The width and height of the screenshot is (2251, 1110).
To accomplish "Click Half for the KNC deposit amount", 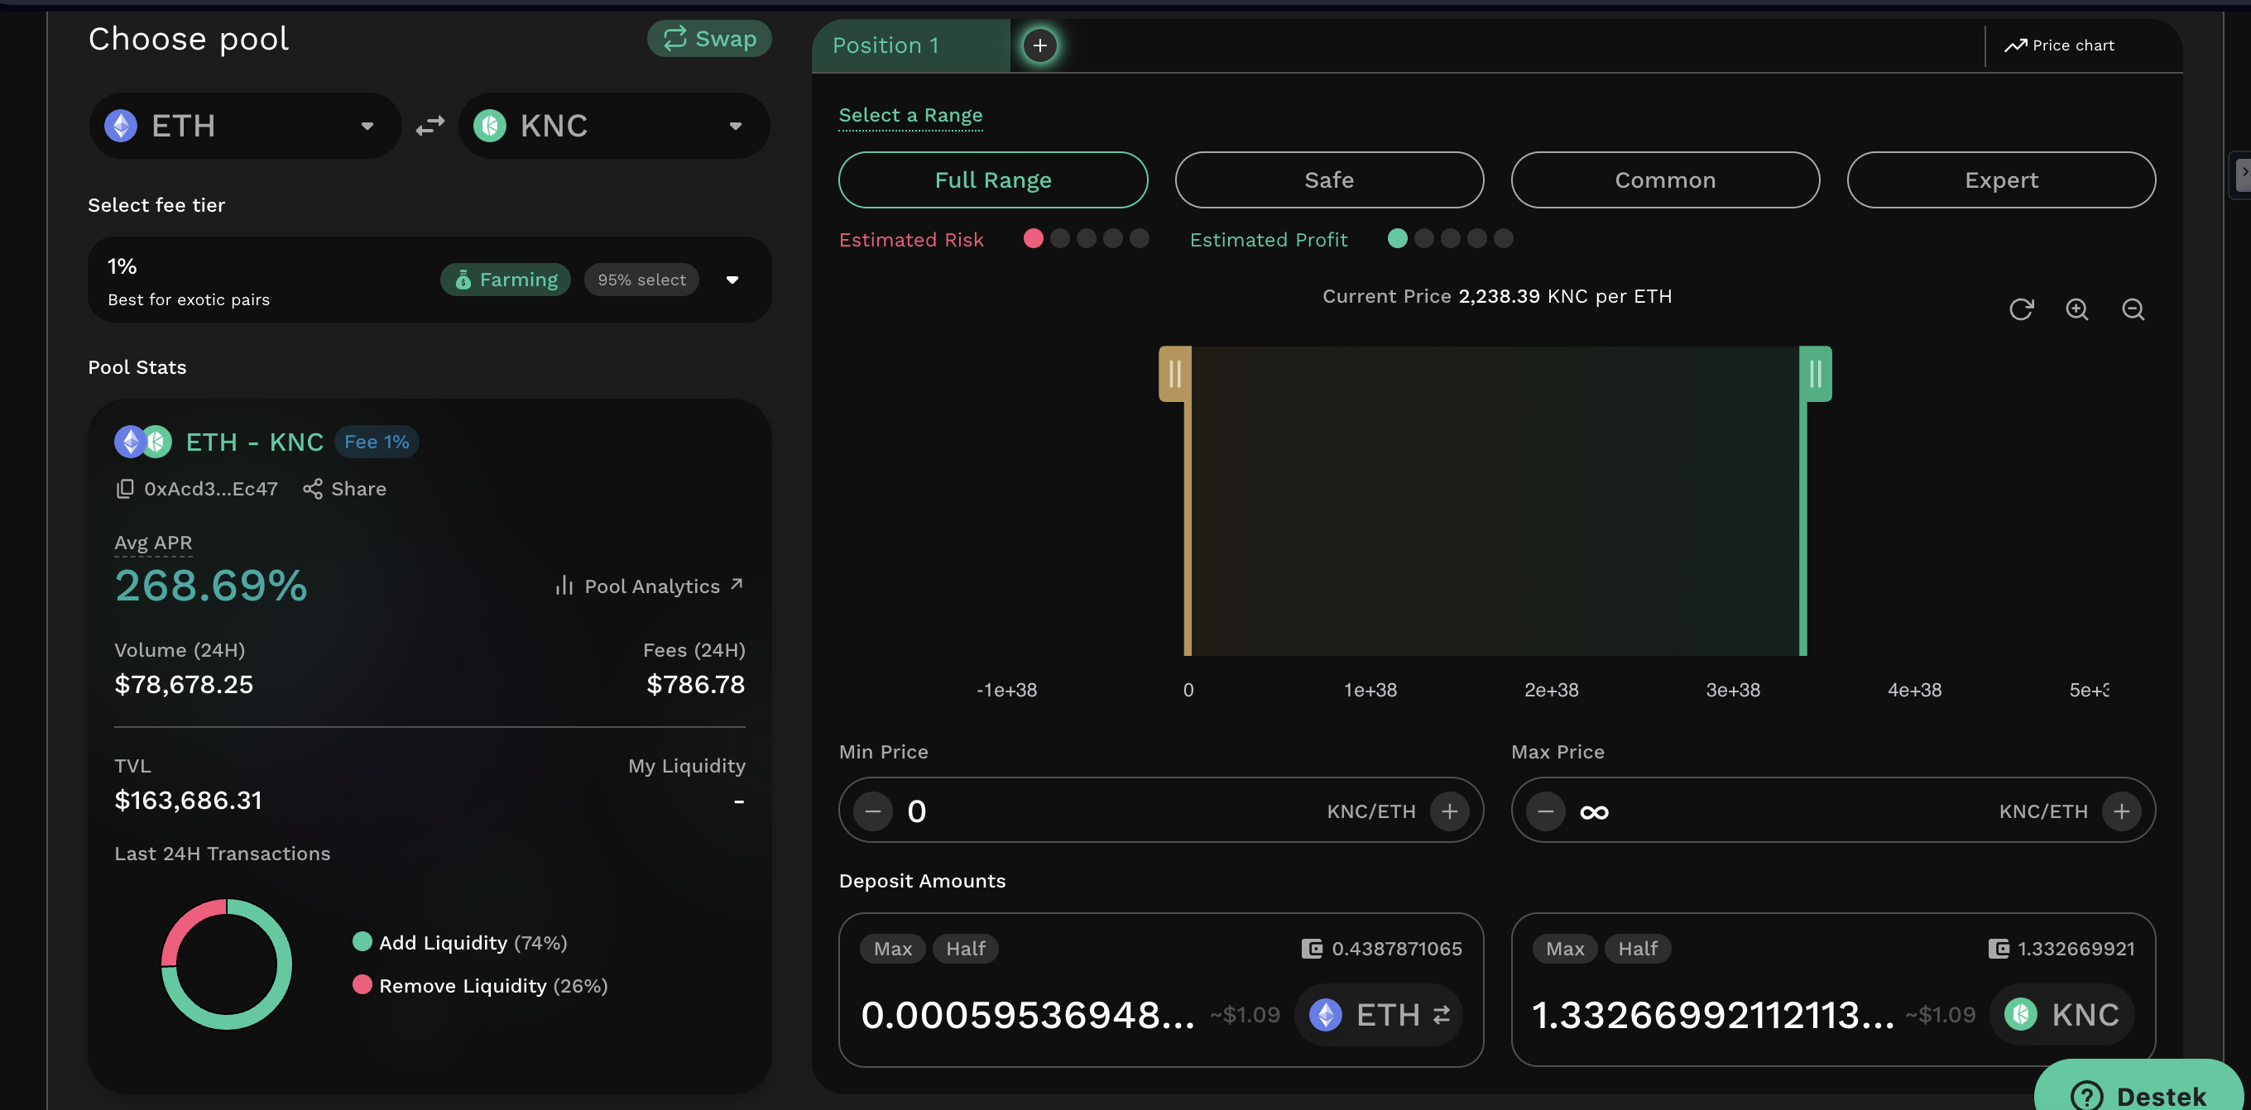I will point(1638,949).
